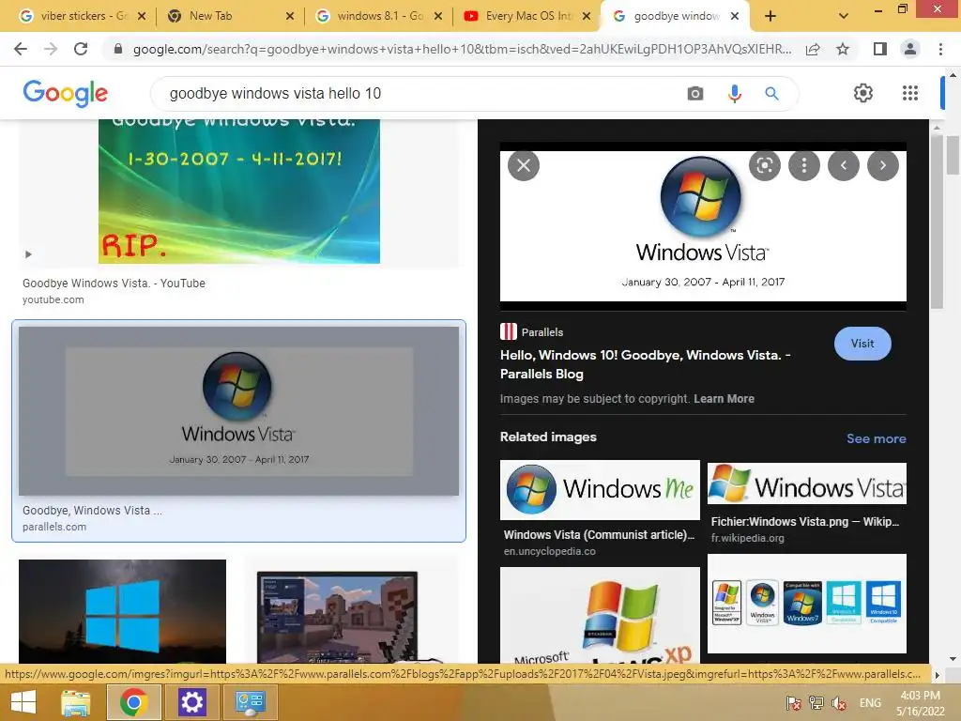Open File Explorer from taskbar
Screen dimensions: 961x721
click(x=76, y=702)
